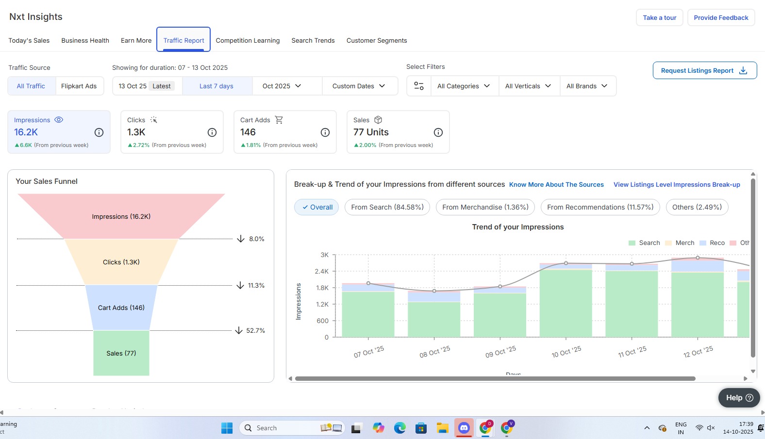The width and height of the screenshot is (765, 439).
Task: Expand the All Brands dropdown
Action: [587, 86]
